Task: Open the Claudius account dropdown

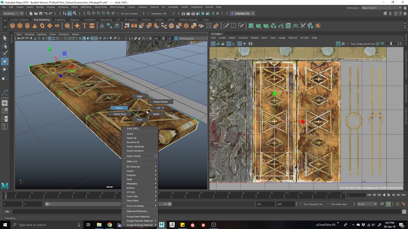Action: pos(242,13)
